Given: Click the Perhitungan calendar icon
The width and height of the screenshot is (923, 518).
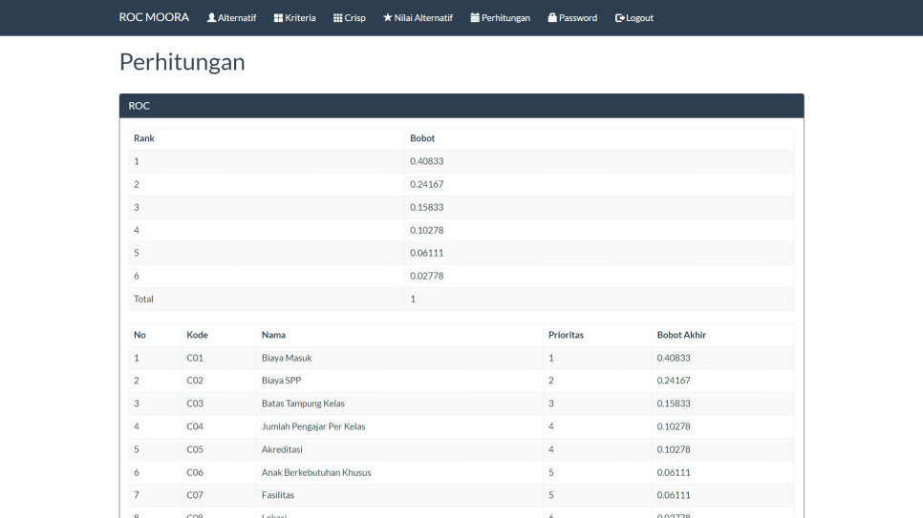Looking at the screenshot, I should tap(475, 17).
